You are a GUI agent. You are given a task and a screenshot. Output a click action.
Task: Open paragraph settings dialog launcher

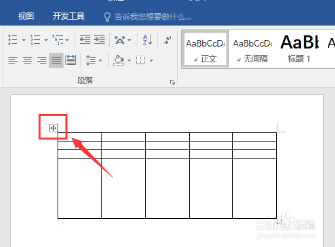[172, 82]
